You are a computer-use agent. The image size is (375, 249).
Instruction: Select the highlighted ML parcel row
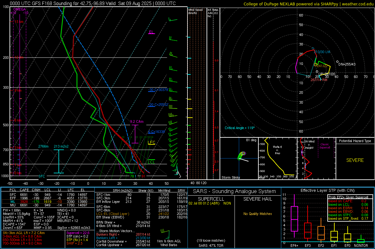coord(48,202)
